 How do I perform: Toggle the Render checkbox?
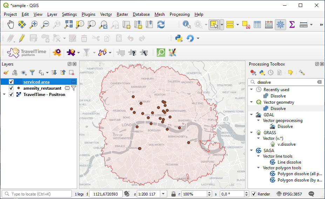click(254, 194)
